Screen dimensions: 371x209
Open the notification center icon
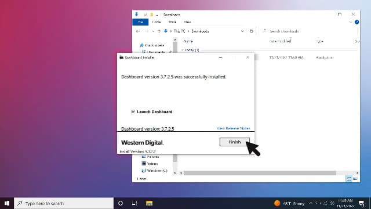362,203
